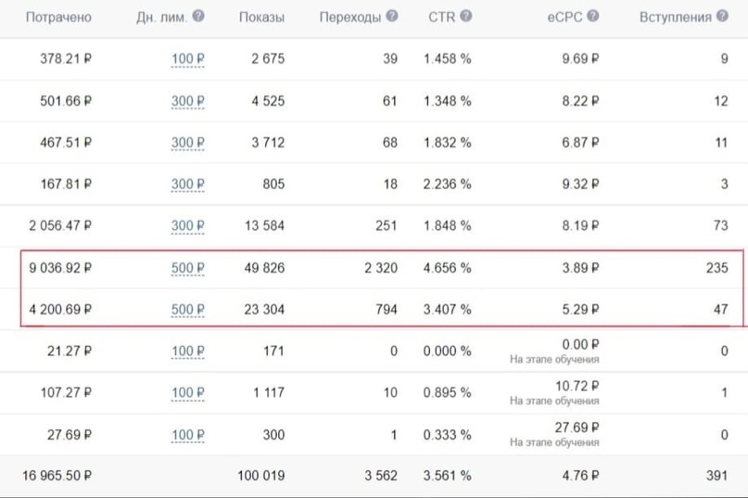748x498 pixels.
Task: Click total eCPC 4.76 ₽
Action: (580, 476)
